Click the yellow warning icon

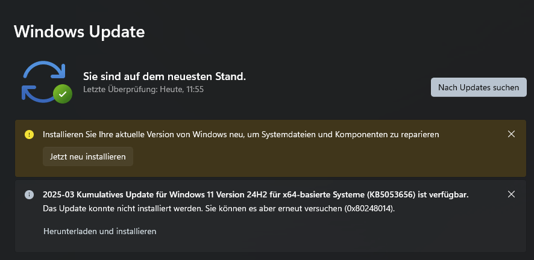click(29, 134)
